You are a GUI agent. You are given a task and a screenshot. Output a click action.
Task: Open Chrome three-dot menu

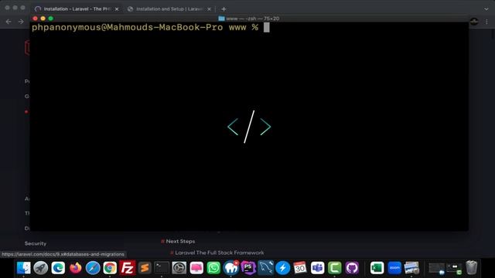tap(486, 22)
